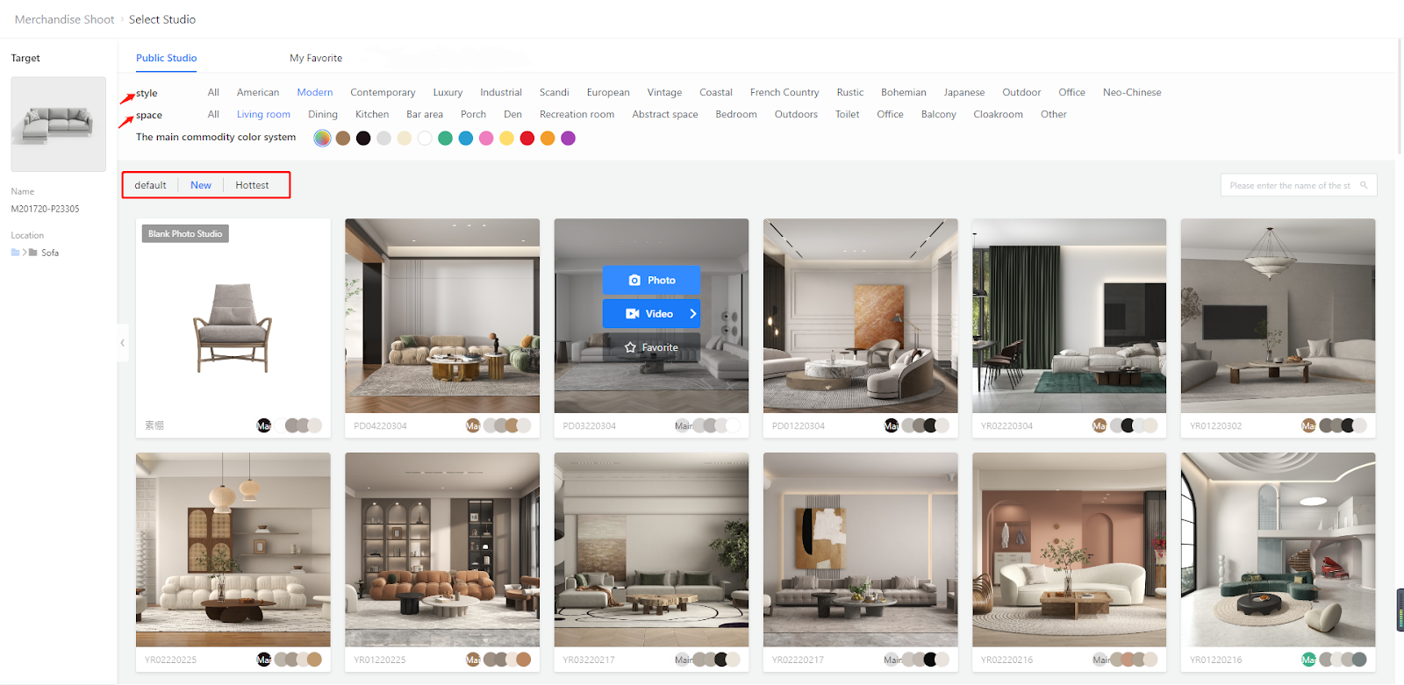Open studio YR02220216 with pink walls
Viewport: 1404px width, 685px height.
click(1070, 550)
